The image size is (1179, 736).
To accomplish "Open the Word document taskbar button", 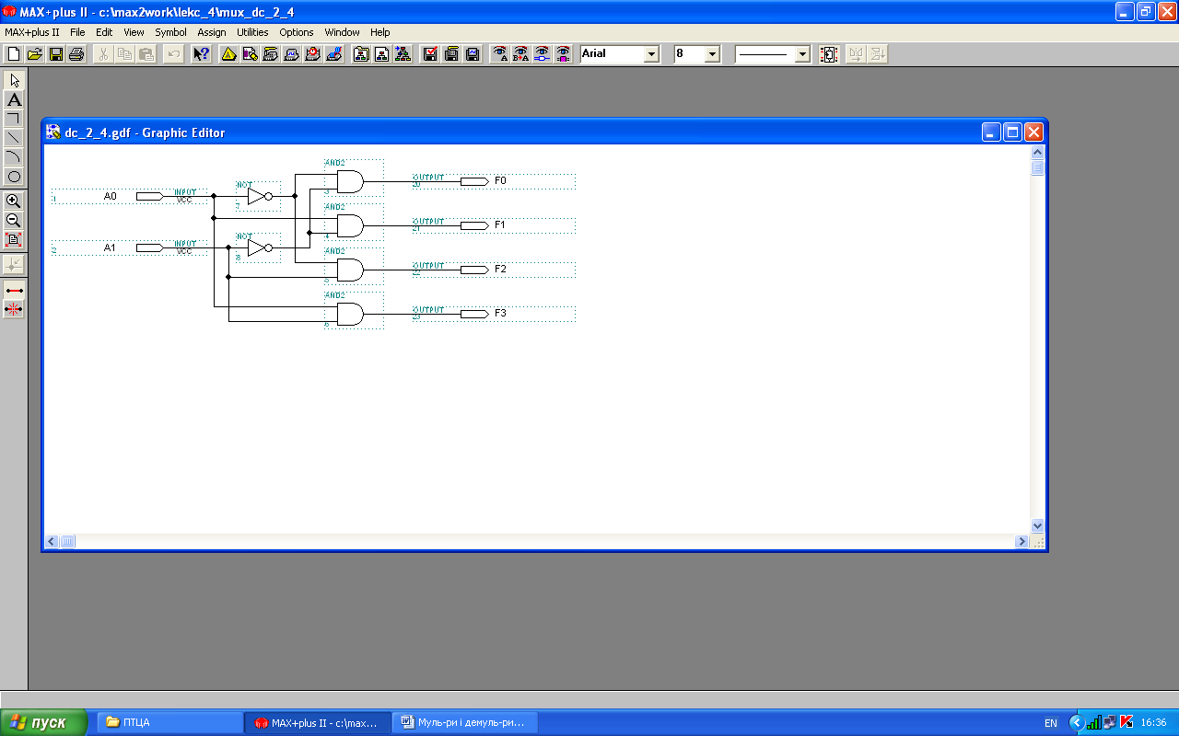I will click(465, 722).
